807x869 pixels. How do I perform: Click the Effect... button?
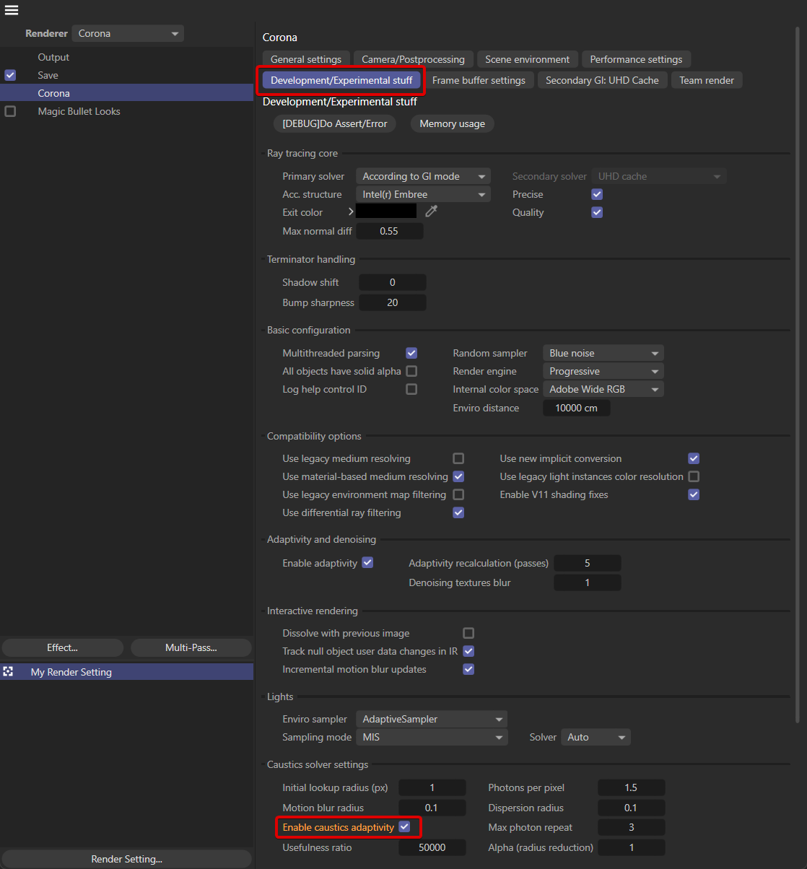click(62, 647)
